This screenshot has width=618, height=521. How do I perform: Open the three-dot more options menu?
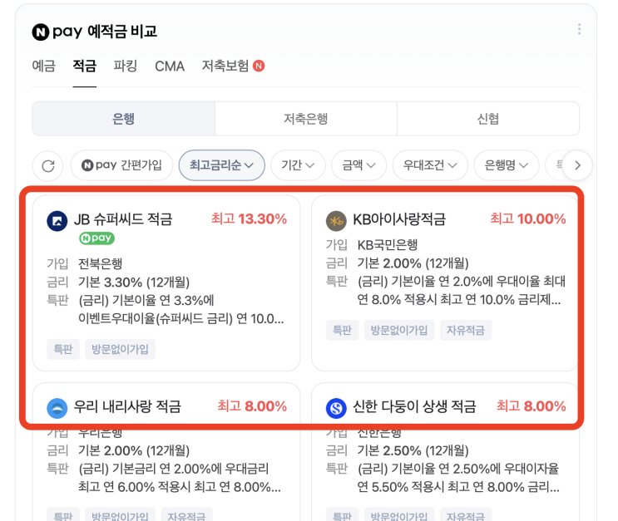pyautogui.click(x=579, y=29)
